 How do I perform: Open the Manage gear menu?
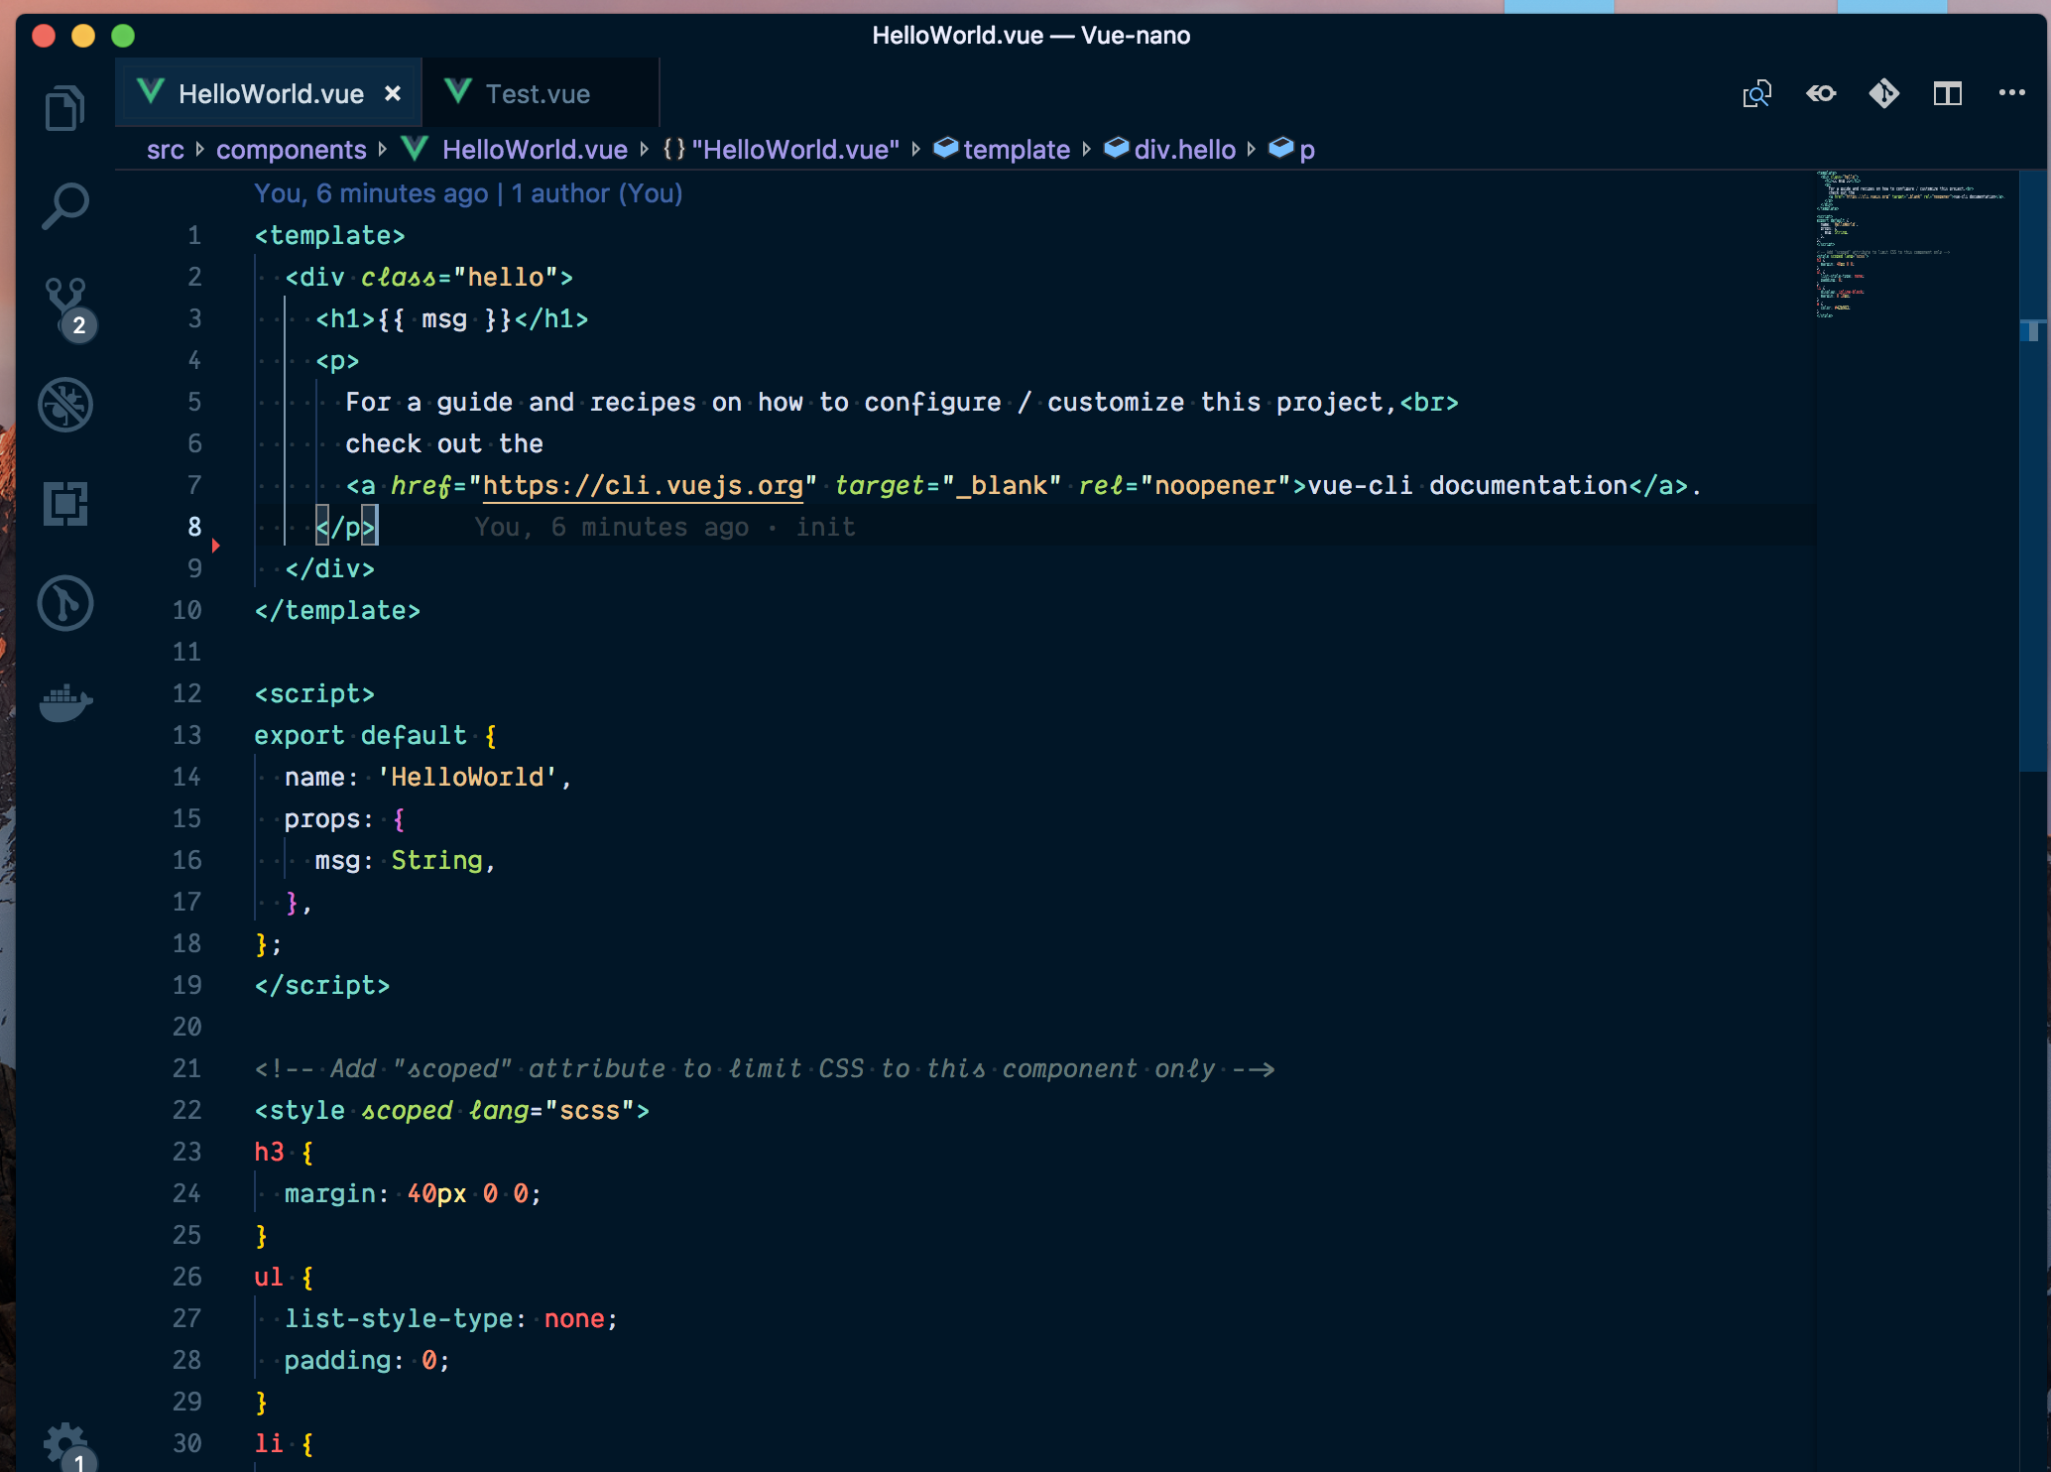coord(65,1446)
